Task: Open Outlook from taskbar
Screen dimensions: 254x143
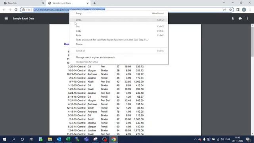Action: click(59, 139)
